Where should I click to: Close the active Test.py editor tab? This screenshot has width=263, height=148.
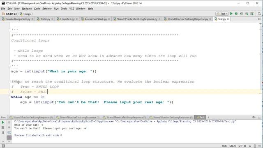coord(228,19)
